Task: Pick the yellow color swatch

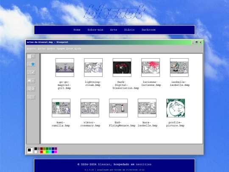Action: (44, 152)
